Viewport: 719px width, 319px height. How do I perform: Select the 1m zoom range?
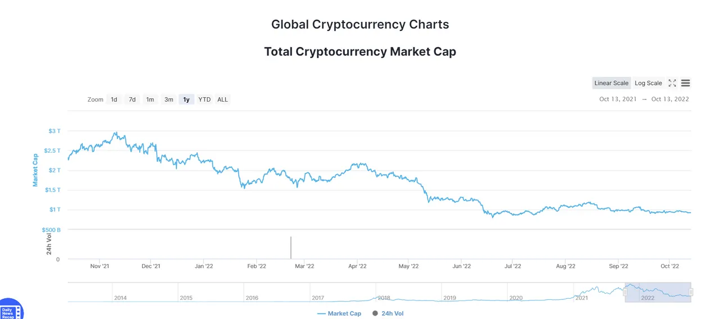click(x=150, y=99)
